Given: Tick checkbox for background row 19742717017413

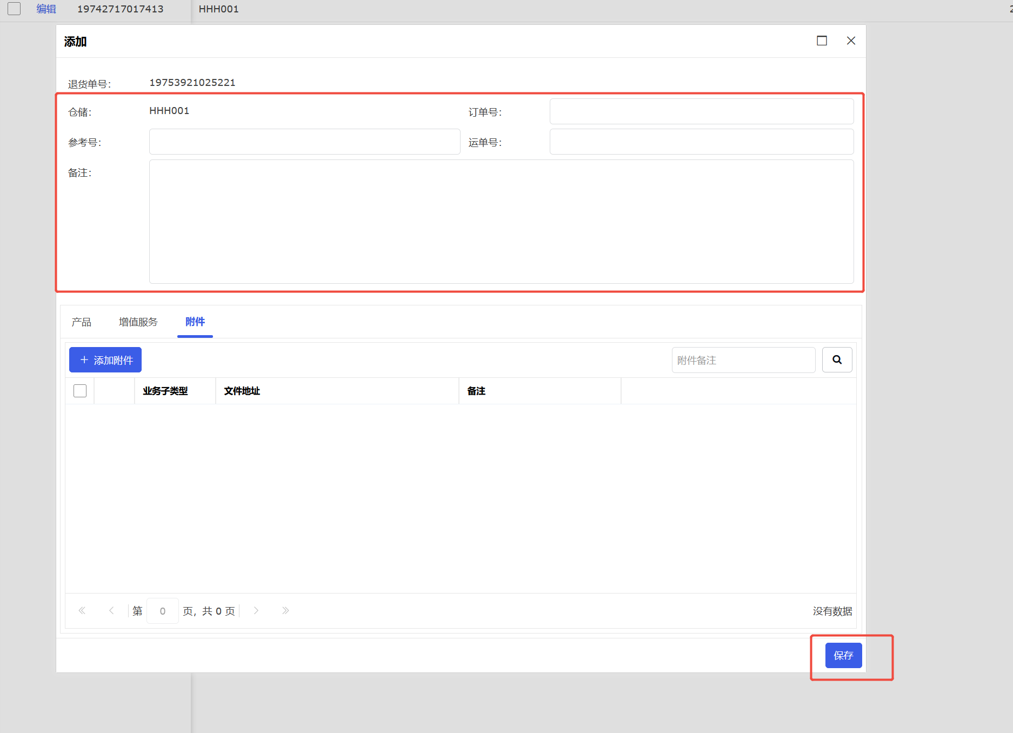Looking at the screenshot, I should click(14, 9).
